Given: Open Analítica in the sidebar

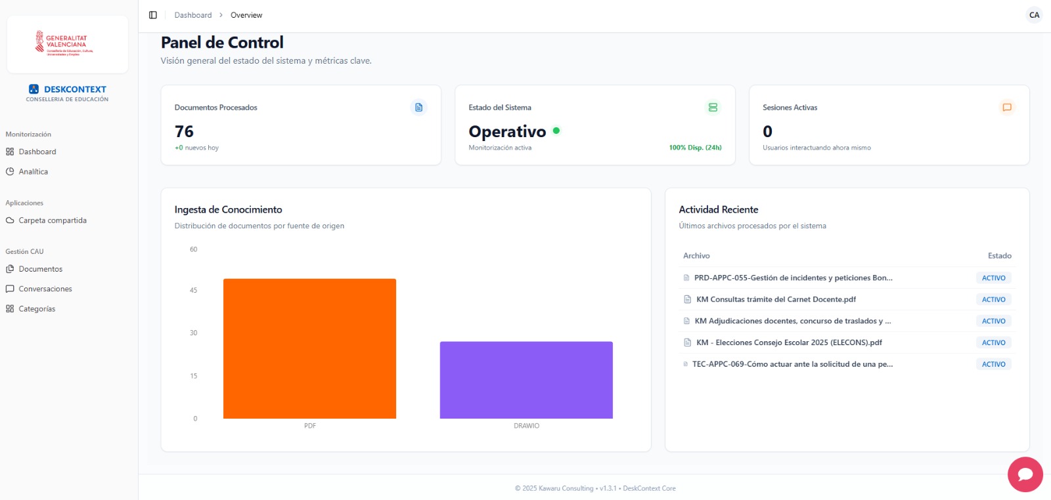Looking at the screenshot, I should 33,172.
